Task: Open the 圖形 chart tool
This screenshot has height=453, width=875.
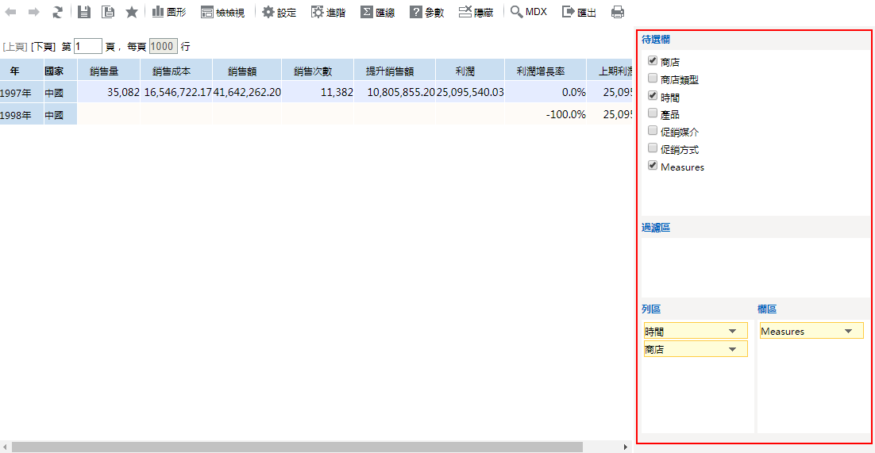Action: [x=168, y=13]
